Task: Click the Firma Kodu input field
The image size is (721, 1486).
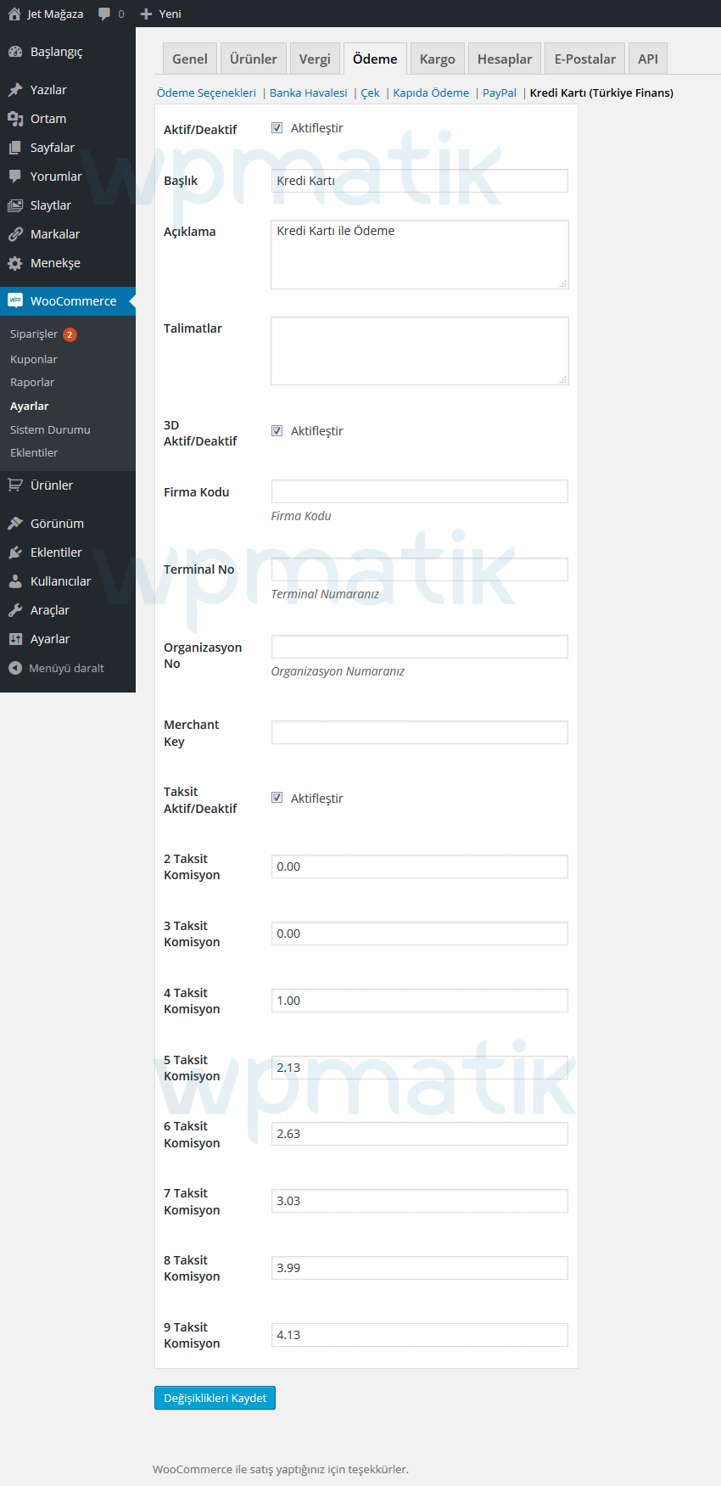Action: (420, 491)
